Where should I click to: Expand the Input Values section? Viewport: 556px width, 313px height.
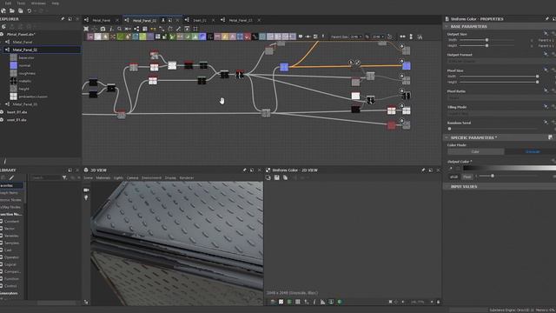(x=447, y=187)
